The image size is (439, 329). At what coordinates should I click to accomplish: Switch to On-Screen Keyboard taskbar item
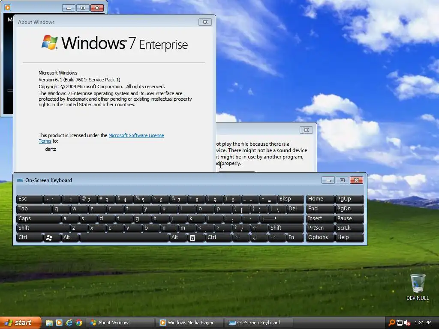pyautogui.click(x=259, y=323)
